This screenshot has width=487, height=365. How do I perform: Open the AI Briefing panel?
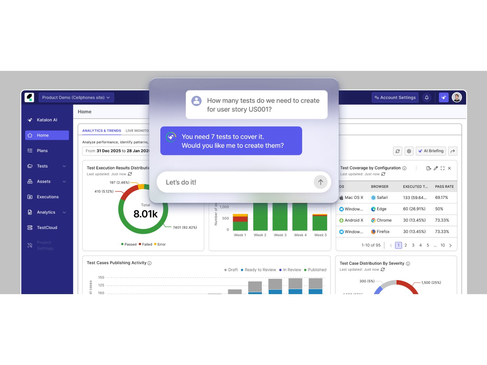coord(431,151)
